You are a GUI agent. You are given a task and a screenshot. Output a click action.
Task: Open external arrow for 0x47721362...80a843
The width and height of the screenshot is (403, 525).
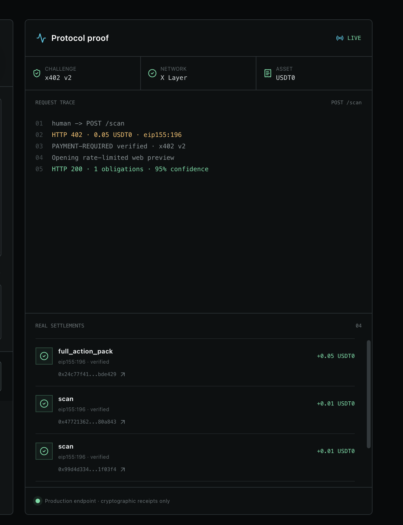coord(123,422)
